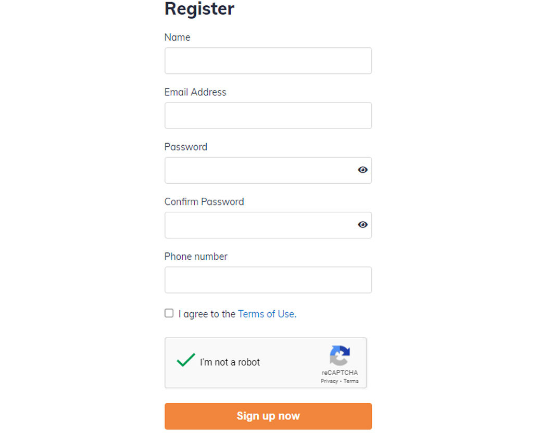Viewport: 553px width, 434px height.
Task: Click the "Name" field label
Action: coord(178,37)
